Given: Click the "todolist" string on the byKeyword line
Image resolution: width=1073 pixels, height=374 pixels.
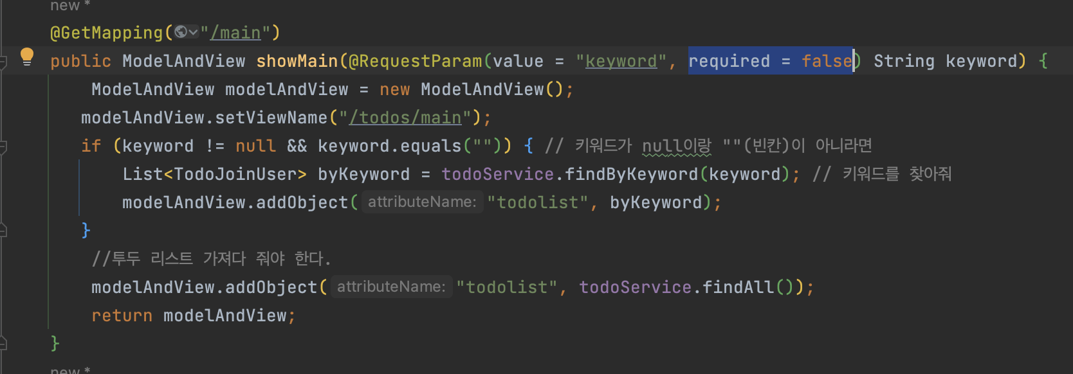Looking at the screenshot, I should [538, 202].
